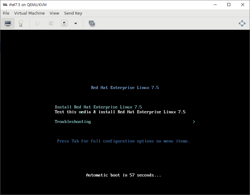Show virtual hardware details lightbulb icon
Viewport: 250px width, 195px height.
tap(21, 23)
